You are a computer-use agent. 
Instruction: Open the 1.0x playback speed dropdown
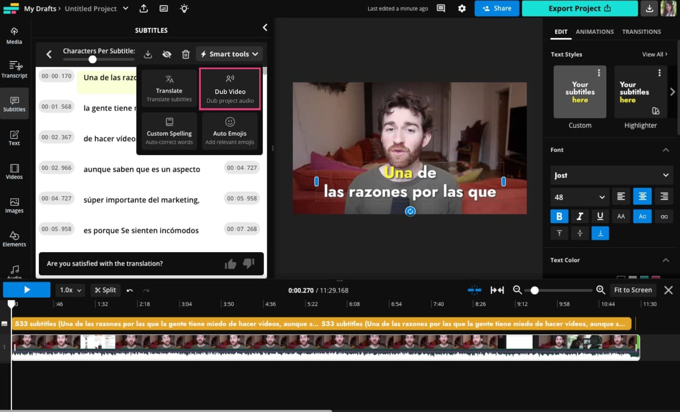tap(70, 290)
